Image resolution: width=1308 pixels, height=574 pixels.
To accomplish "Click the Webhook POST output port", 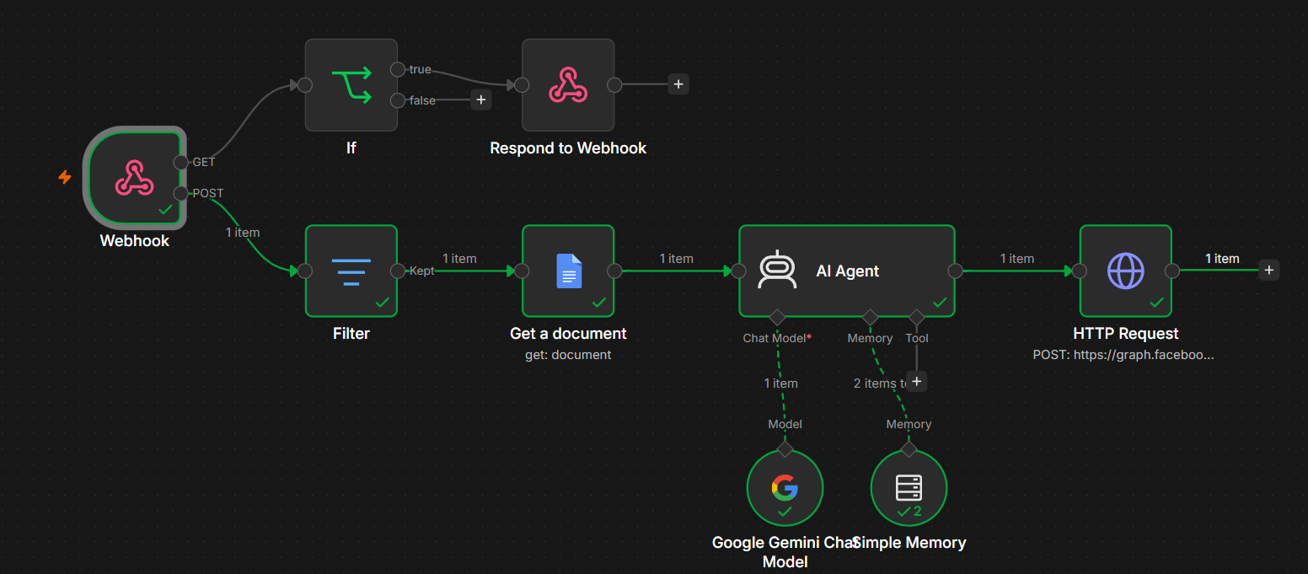I will 180,193.
